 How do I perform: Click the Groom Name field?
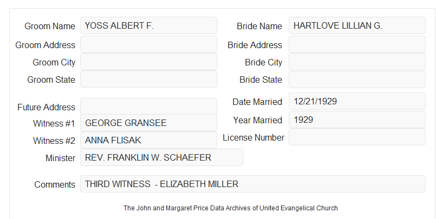click(148, 25)
